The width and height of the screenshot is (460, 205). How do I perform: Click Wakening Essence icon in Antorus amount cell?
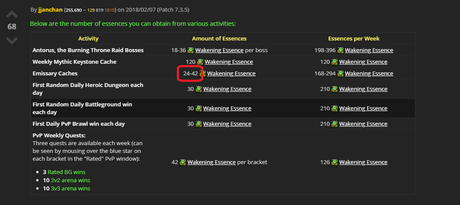tap(191, 50)
